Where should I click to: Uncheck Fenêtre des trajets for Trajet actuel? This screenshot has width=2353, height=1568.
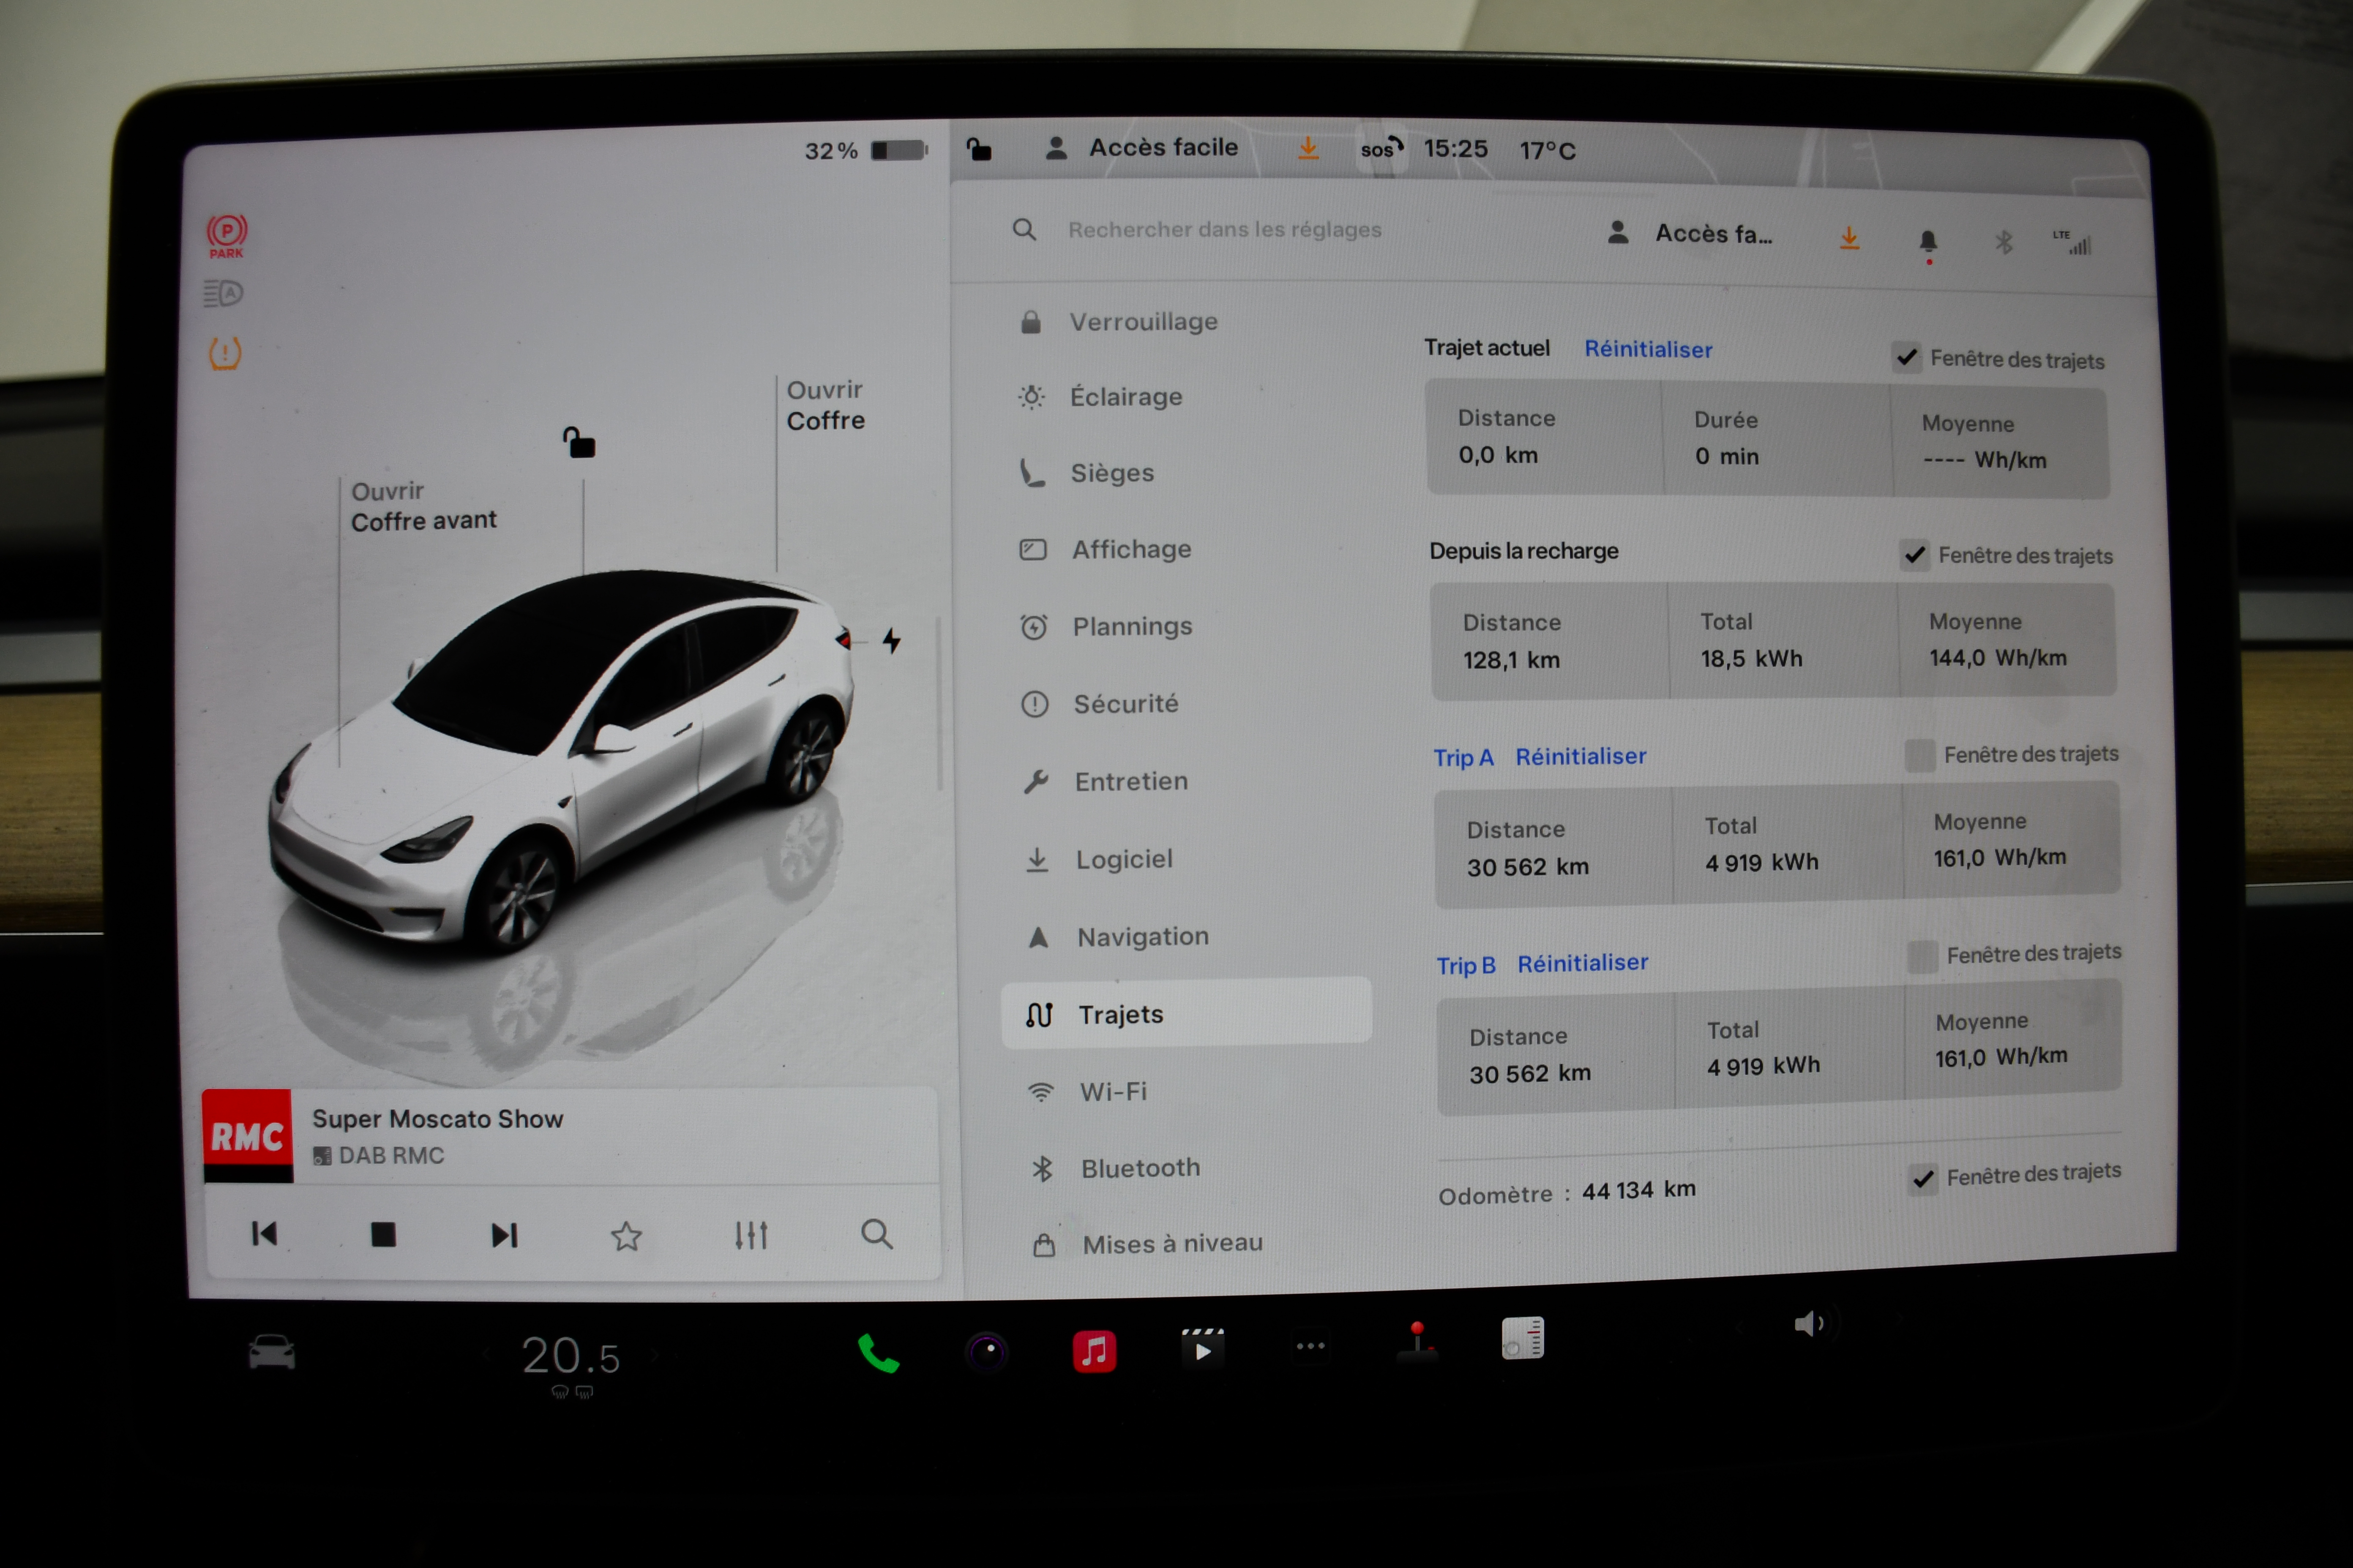click(x=1907, y=357)
